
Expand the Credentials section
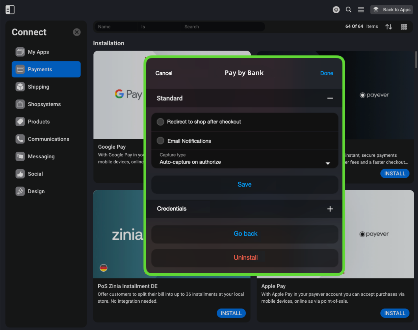tap(330, 209)
